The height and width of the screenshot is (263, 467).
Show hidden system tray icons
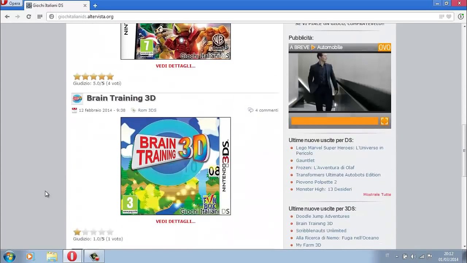pos(397,256)
